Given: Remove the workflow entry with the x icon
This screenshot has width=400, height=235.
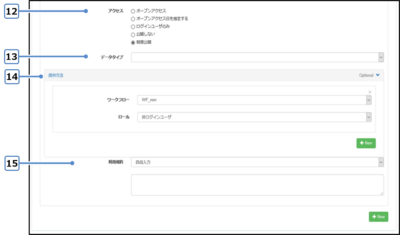Looking at the screenshot, I should [x=370, y=92].
